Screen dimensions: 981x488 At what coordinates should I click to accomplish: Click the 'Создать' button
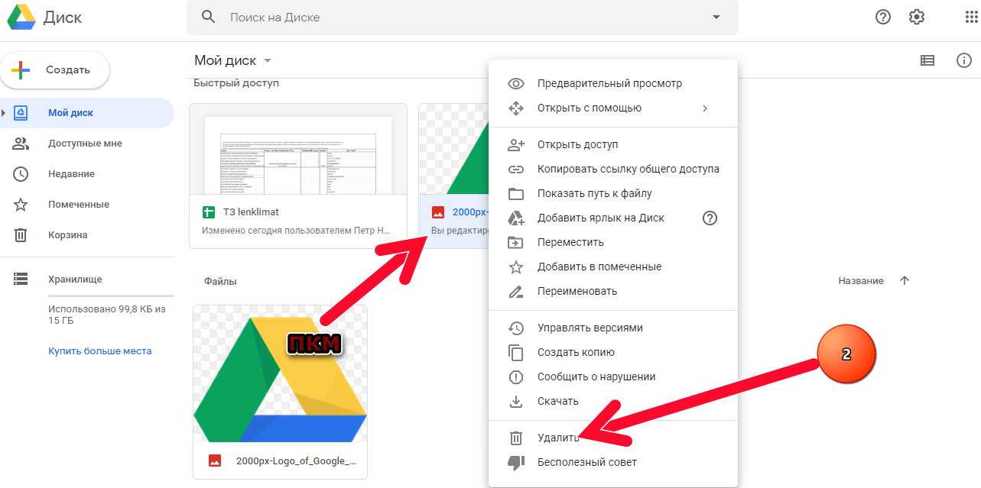pos(55,69)
